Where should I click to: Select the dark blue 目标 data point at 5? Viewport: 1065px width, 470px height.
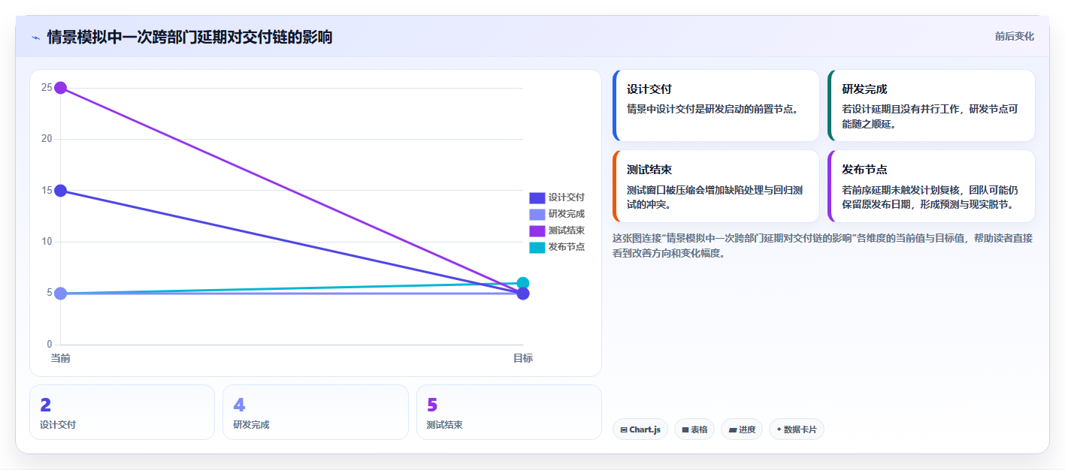coord(523,294)
